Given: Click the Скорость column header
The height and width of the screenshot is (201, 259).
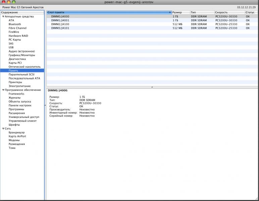Looking at the screenshot, I should [229, 12].
